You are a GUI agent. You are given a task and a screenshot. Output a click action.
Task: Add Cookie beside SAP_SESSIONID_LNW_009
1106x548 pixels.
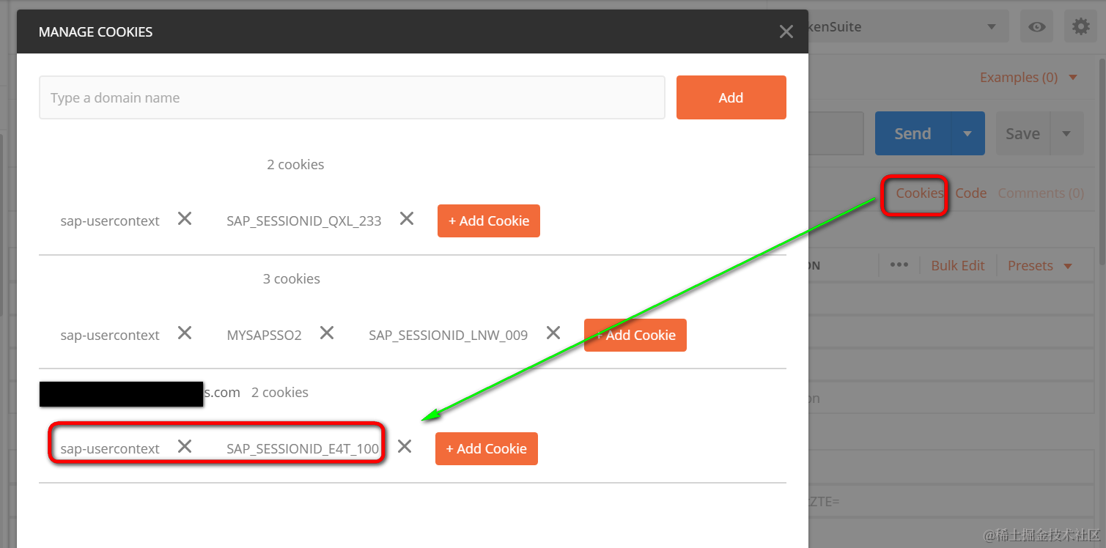pos(635,335)
